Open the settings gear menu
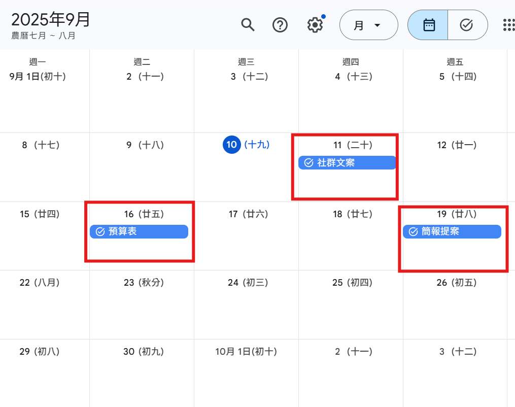Image resolution: width=515 pixels, height=407 pixels. 315,24
